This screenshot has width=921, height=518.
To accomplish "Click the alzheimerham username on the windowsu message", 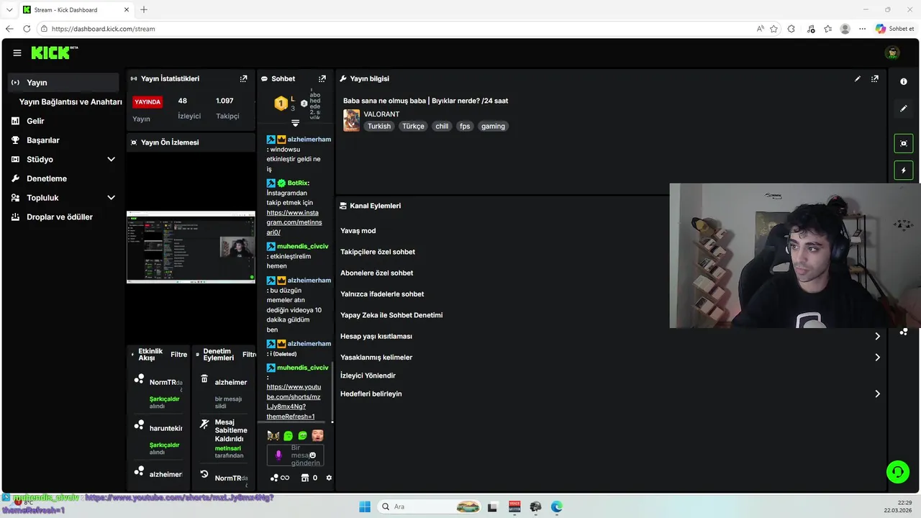I will pos(309,139).
